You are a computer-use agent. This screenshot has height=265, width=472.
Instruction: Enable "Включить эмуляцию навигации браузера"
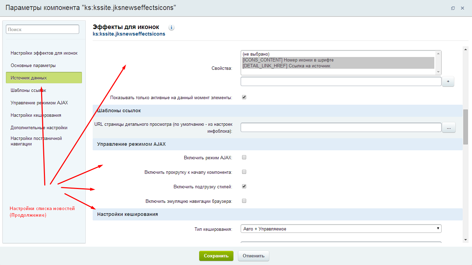coord(244,201)
